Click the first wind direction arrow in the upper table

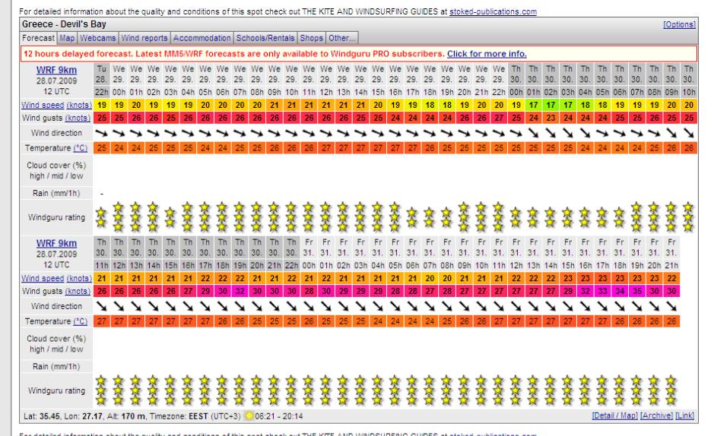pos(101,131)
